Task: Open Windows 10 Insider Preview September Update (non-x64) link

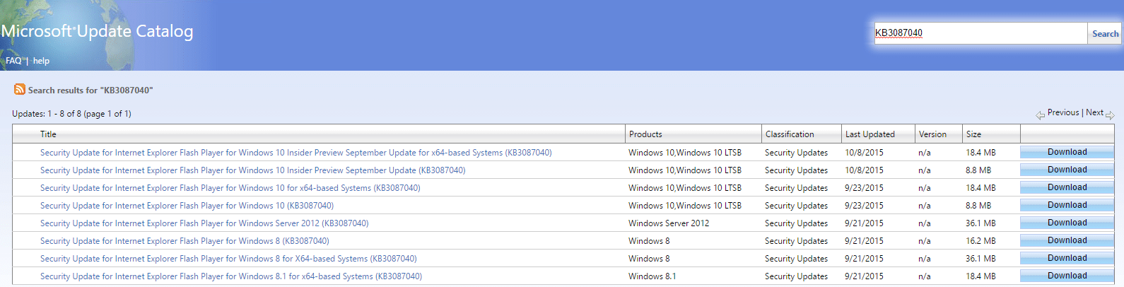Action: coord(252,170)
